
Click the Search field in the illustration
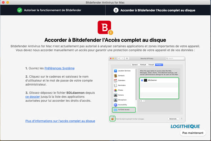coord(175,59)
